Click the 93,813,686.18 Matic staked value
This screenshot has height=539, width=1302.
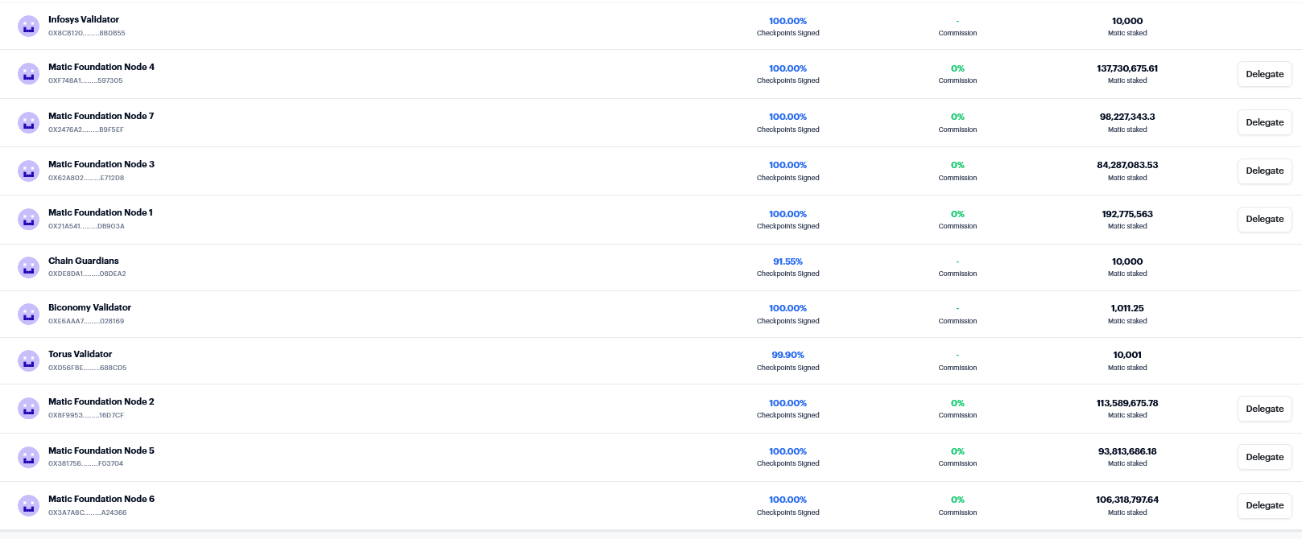[1127, 451]
